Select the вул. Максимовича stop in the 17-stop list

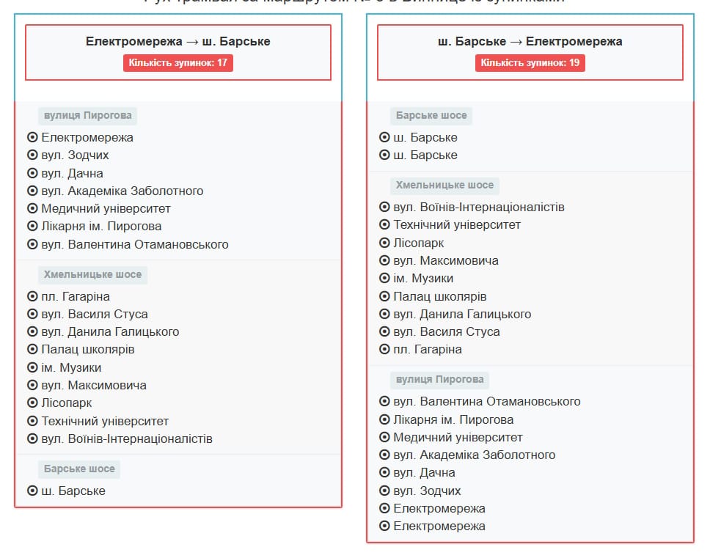(93, 386)
